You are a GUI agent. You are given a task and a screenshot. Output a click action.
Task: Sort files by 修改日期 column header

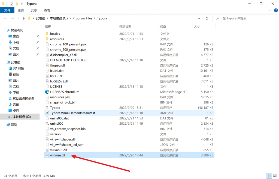coord(125,26)
